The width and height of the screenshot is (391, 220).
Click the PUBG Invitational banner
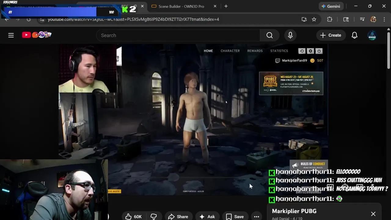tap(291, 83)
